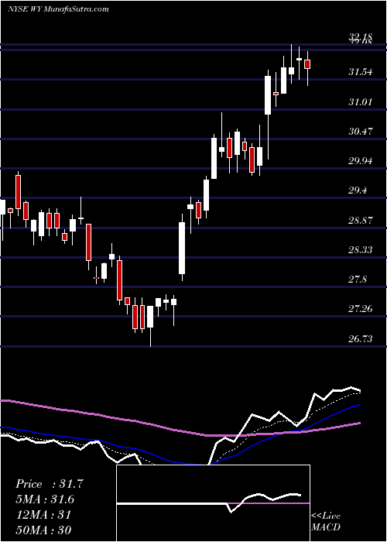Click the last red candlestick on the right
This screenshot has height=542, width=387.
click(307, 64)
